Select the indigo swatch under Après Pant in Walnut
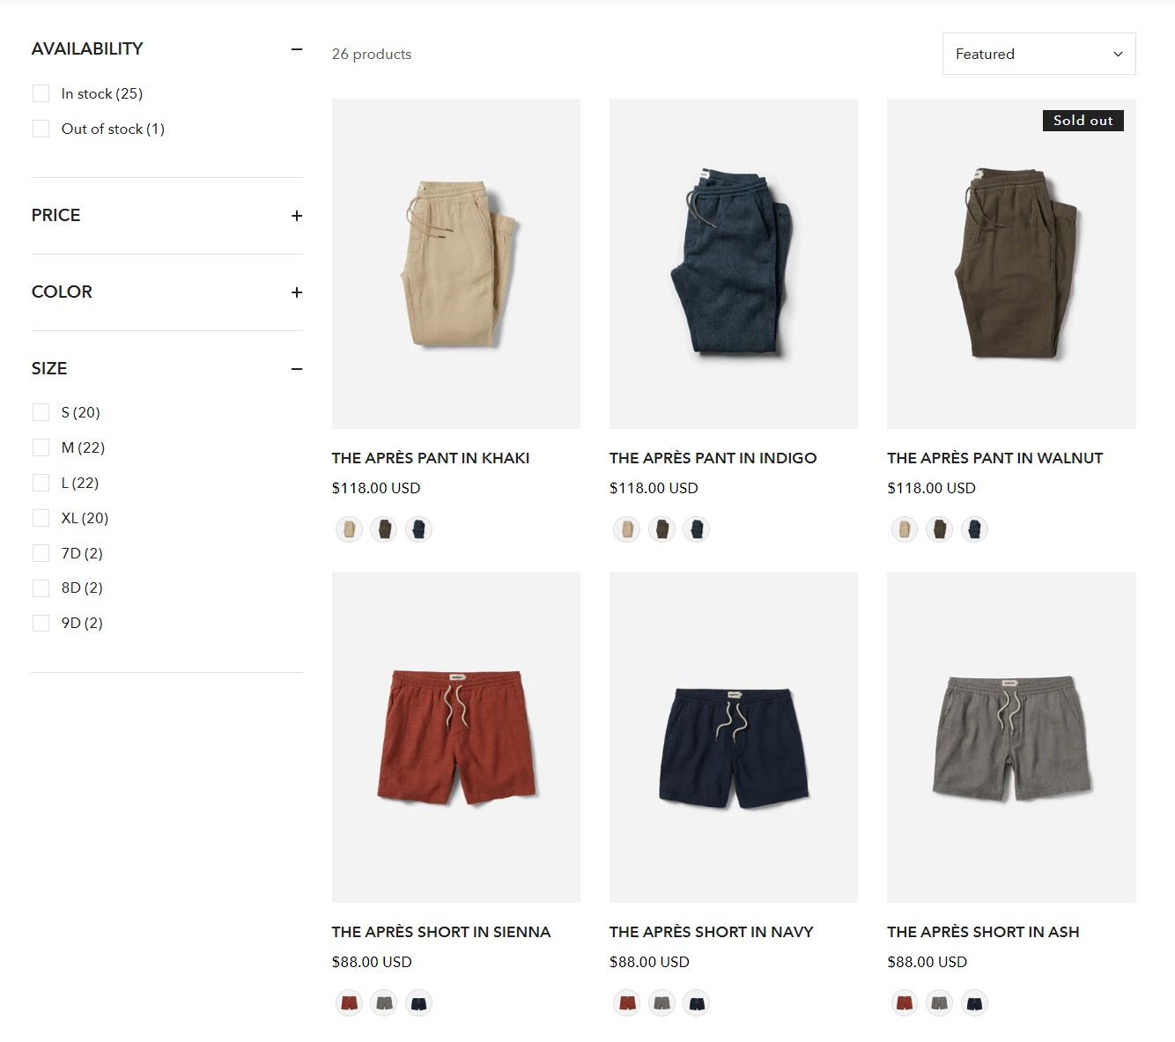 click(974, 529)
